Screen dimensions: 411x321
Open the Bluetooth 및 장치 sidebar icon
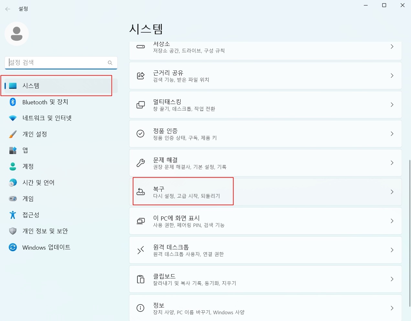coord(13,102)
